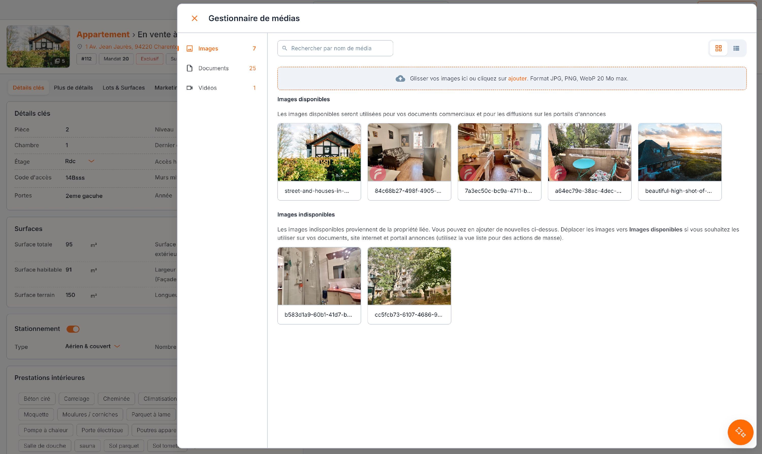The height and width of the screenshot is (454, 762).
Task: Click the location pin icon by address
Action: (80, 47)
